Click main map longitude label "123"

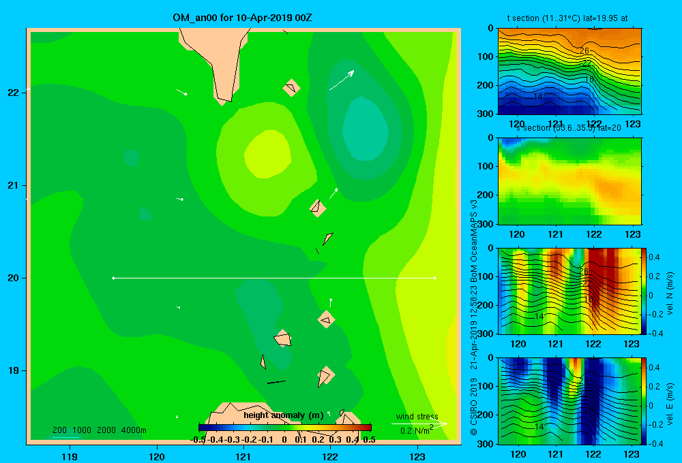tap(417, 456)
